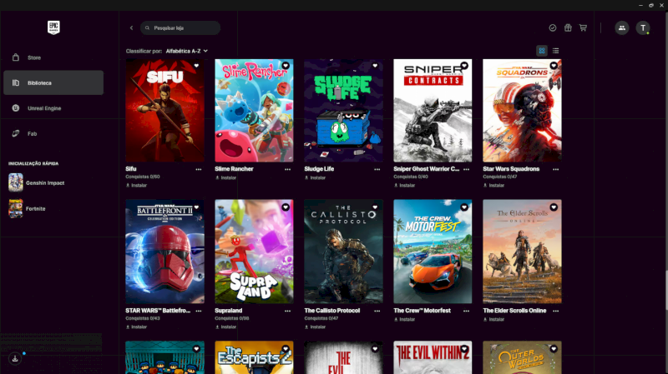Screen dimensions: 668x374
Task: Open the Battlefront II cover art
Action: pyautogui.click(x=164, y=252)
